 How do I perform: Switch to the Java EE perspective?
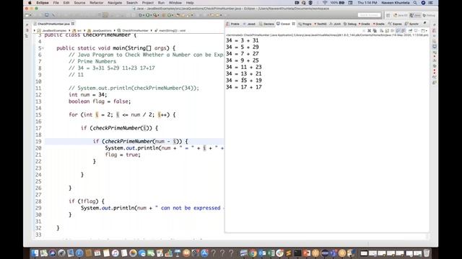point(400,15)
